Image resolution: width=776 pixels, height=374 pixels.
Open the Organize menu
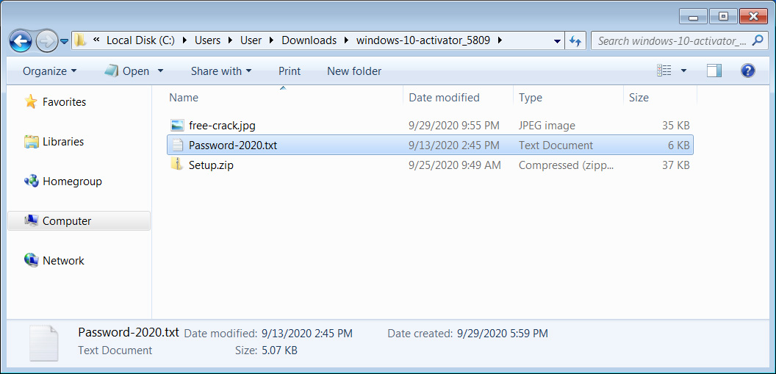pyautogui.click(x=49, y=71)
